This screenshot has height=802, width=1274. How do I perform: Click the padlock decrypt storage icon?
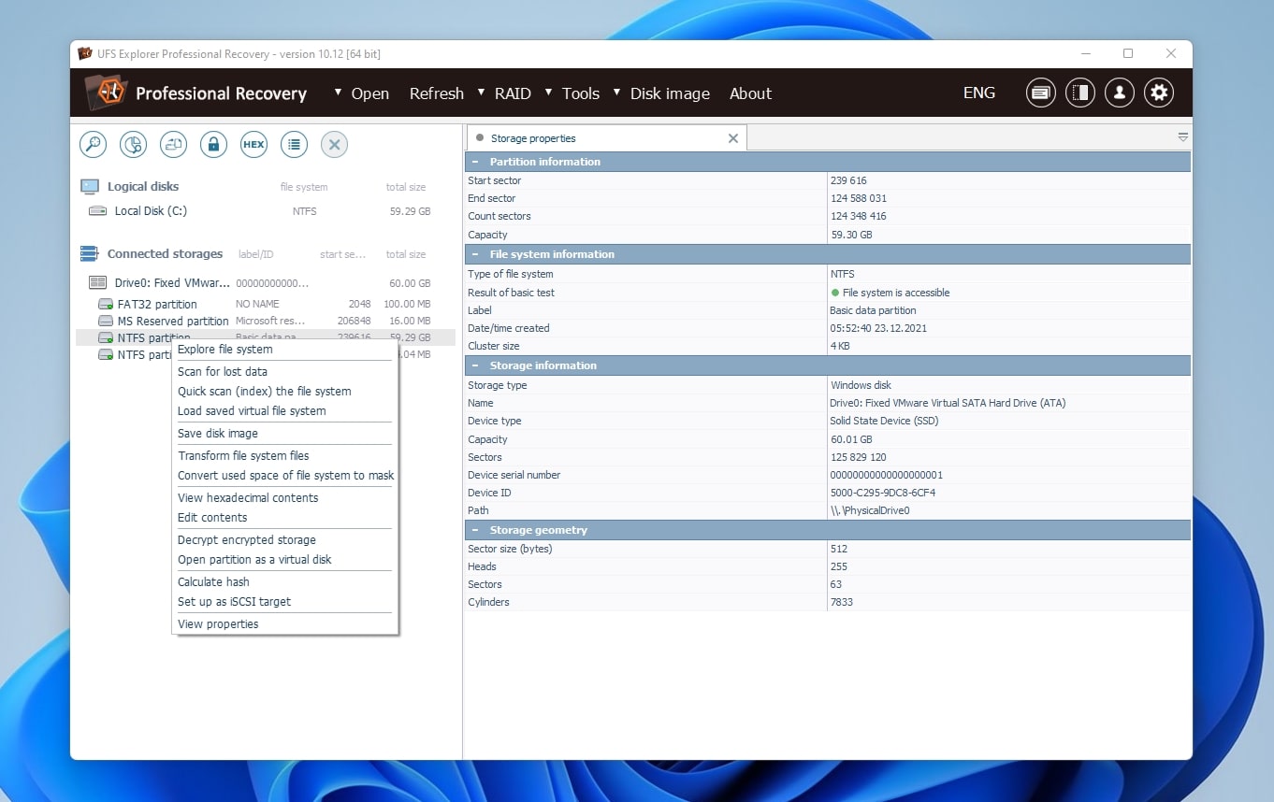pos(214,144)
